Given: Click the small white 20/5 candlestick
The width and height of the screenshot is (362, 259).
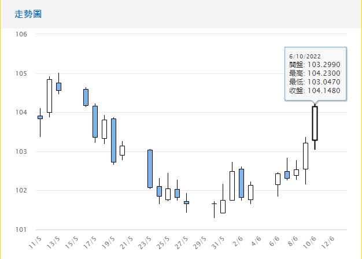Looking at the screenshot, I should (122, 150).
